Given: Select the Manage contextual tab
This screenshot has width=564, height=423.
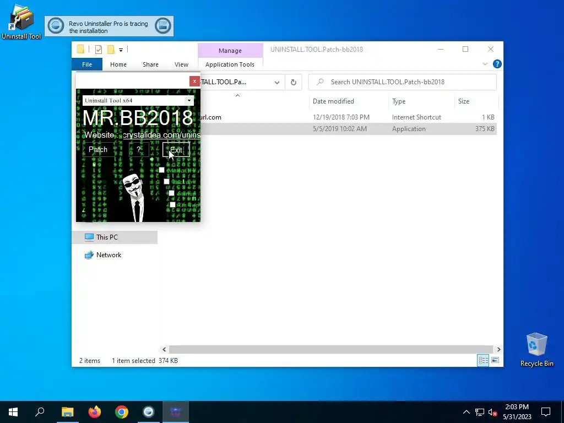Looking at the screenshot, I should [230, 51].
